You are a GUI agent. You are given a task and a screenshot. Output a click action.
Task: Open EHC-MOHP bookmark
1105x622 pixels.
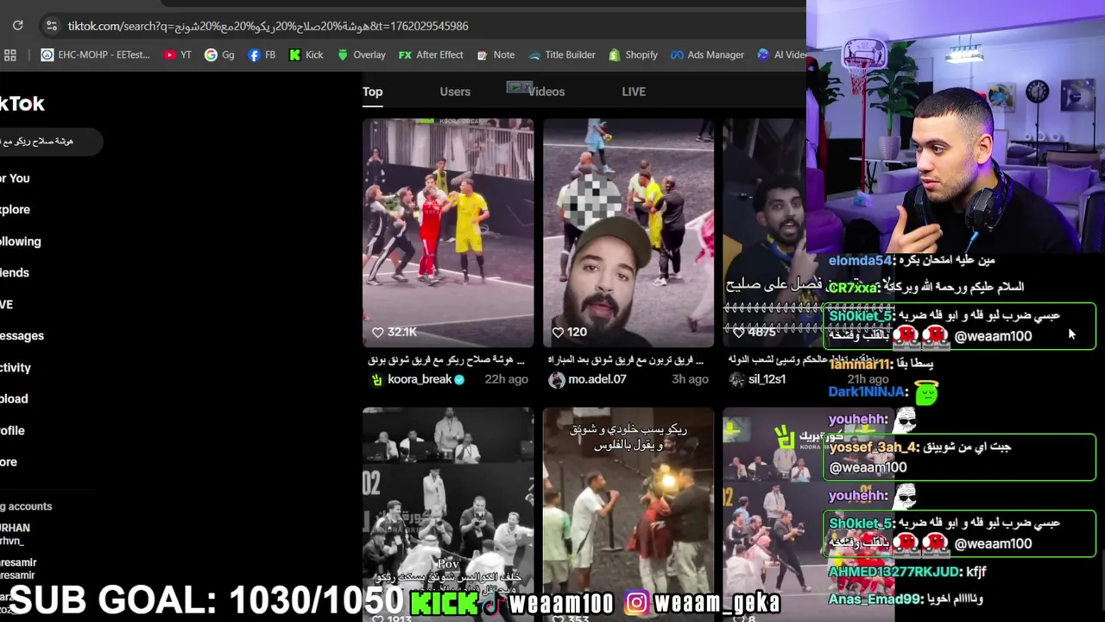[96, 55]
